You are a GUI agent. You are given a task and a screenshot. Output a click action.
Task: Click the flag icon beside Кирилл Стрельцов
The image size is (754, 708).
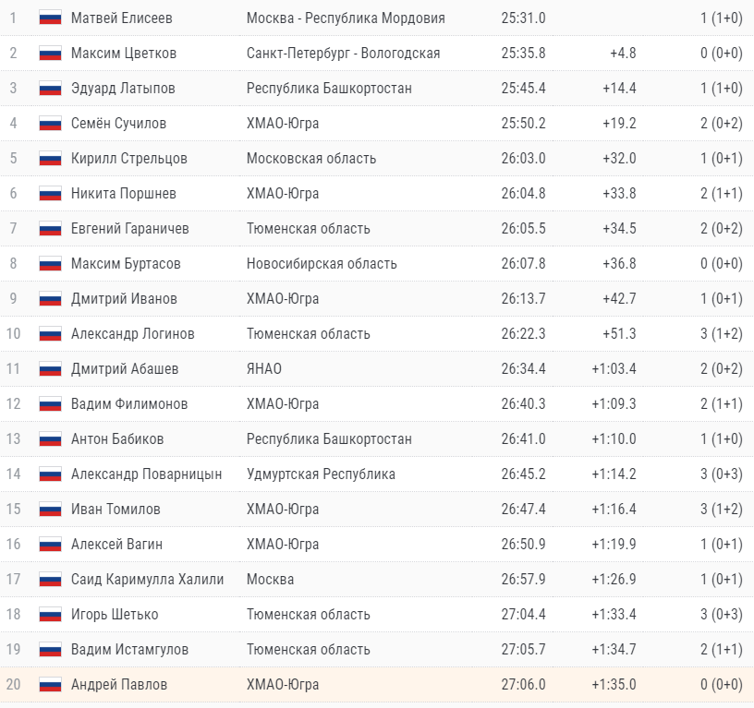pyautogui.click(x=50, y=159)
